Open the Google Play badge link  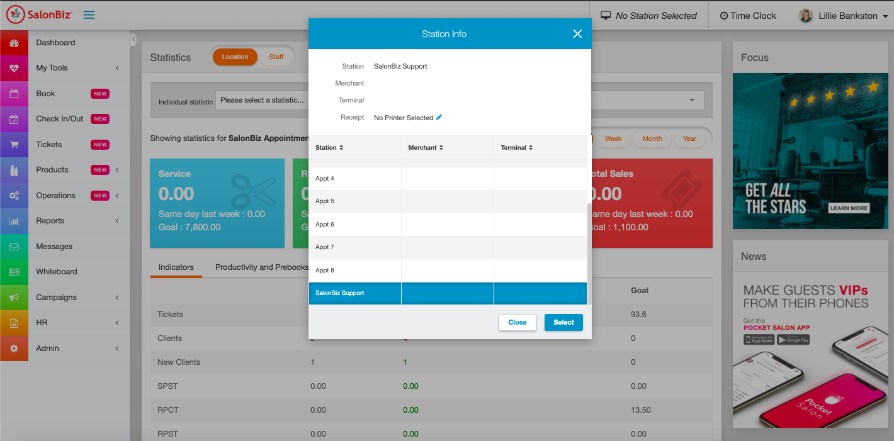tap(793, 340)
